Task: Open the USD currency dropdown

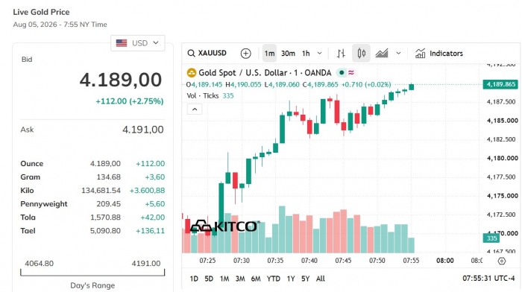Action: [x=137, y=43]
